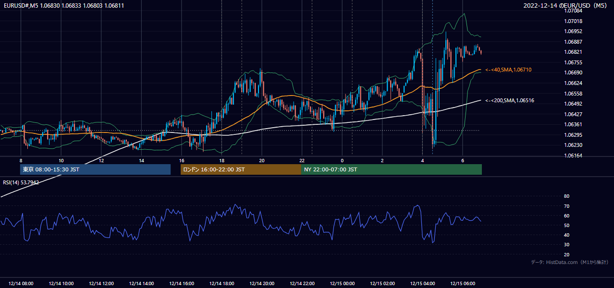The image size is (614, 288).
Task: Click hour 20 on the chart time axis
Action: pos(262,160)
